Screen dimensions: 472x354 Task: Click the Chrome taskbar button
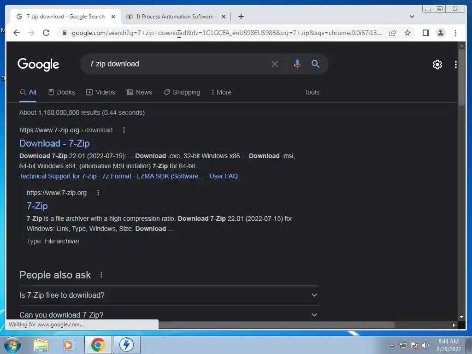coord(98,345)
